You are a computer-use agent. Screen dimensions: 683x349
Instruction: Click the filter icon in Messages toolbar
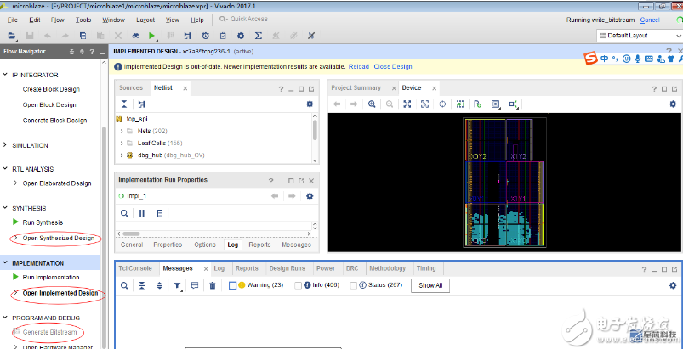[x=178, y=285]
